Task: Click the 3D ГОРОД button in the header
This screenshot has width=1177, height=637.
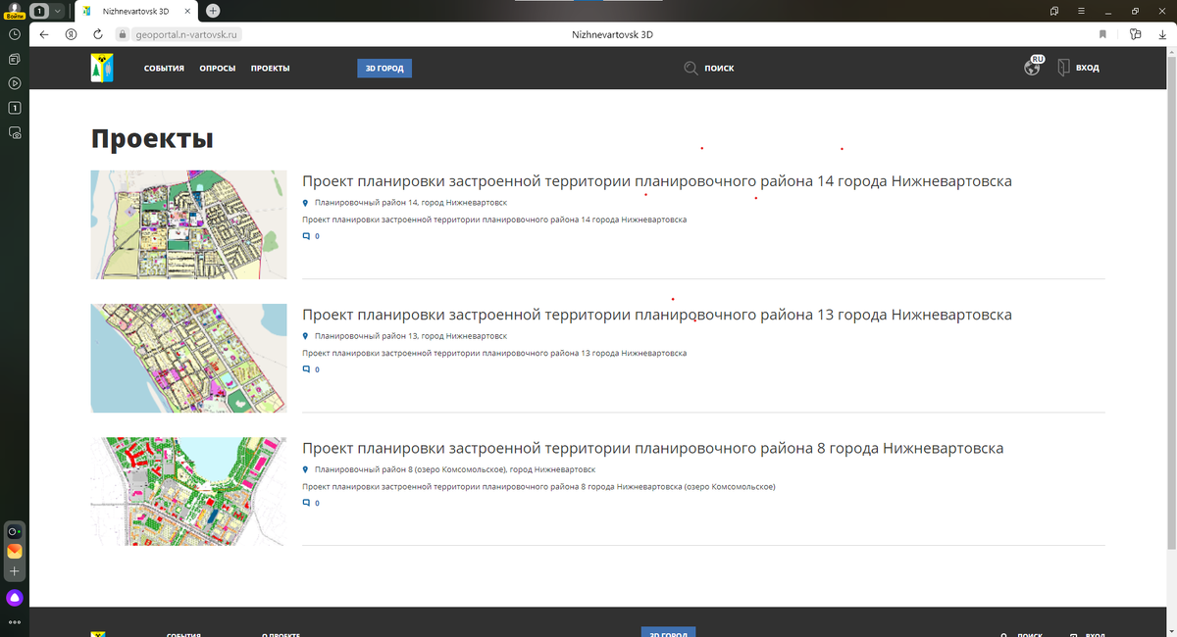Action: coord(384,69)
